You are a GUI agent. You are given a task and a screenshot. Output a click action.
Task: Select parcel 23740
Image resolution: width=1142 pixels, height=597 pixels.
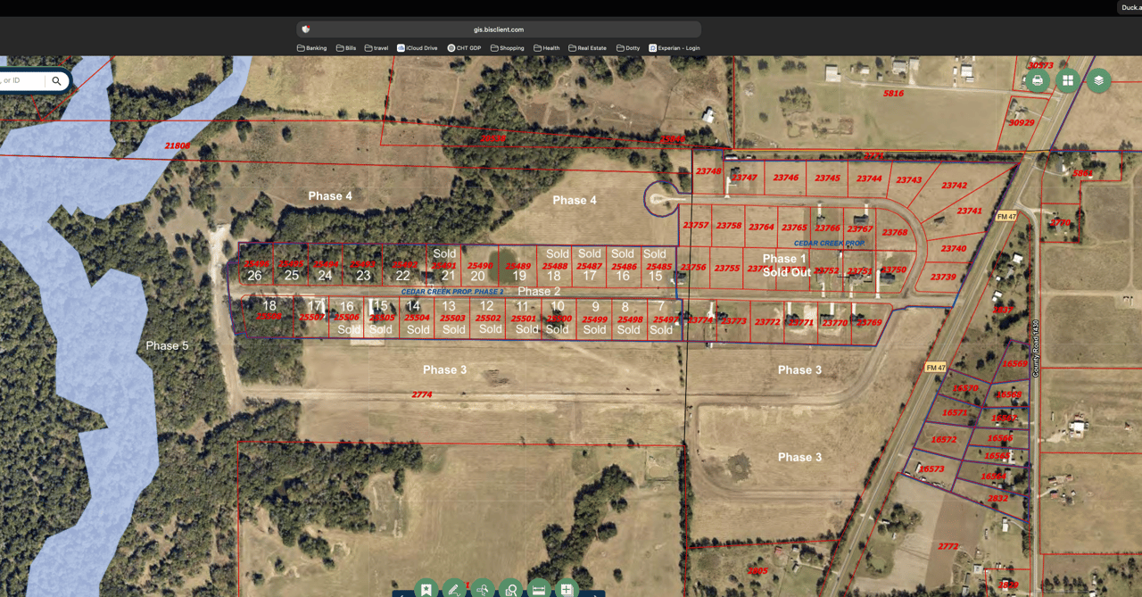point(953,249)
